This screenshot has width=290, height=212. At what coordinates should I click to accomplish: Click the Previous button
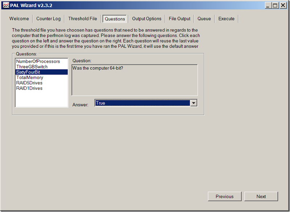[x=224, y=196]
